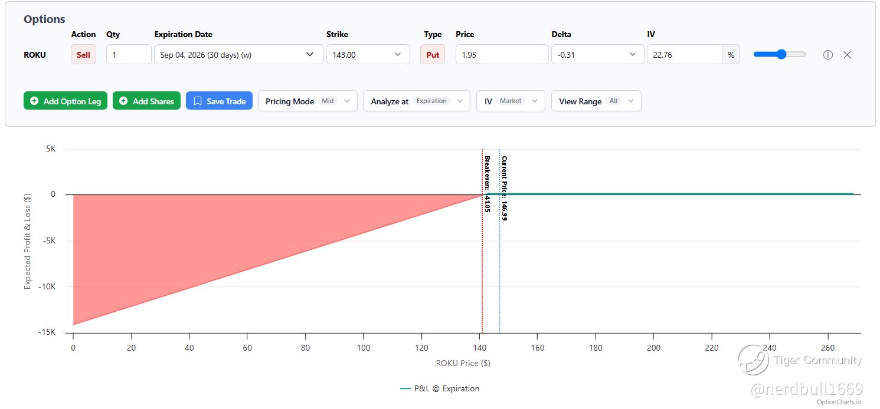Open IV Market dropdown
880x409 pixels.
(511, 101)
